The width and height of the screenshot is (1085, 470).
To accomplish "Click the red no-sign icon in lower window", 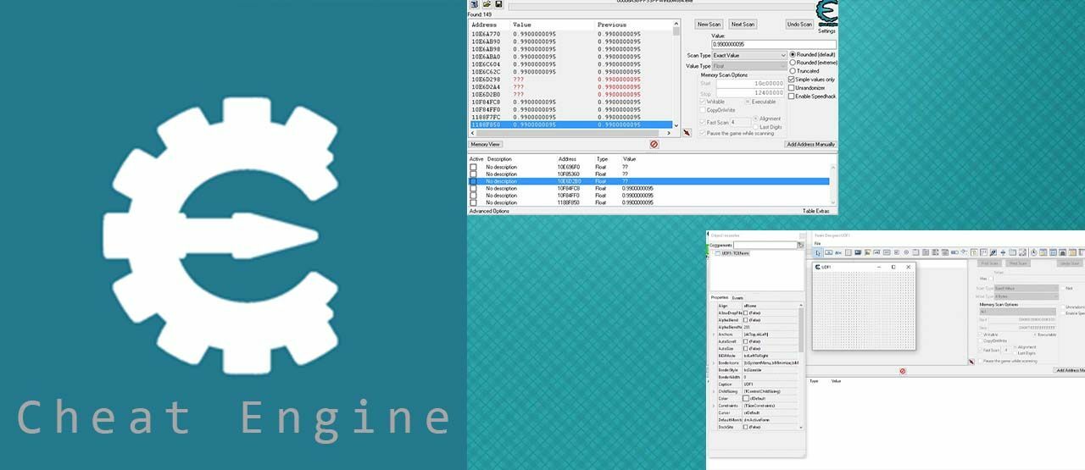I will tap(903, 371).
